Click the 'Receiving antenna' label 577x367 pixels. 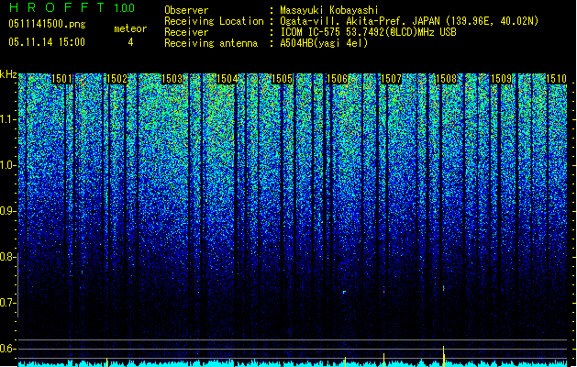(x=211, y=43)
